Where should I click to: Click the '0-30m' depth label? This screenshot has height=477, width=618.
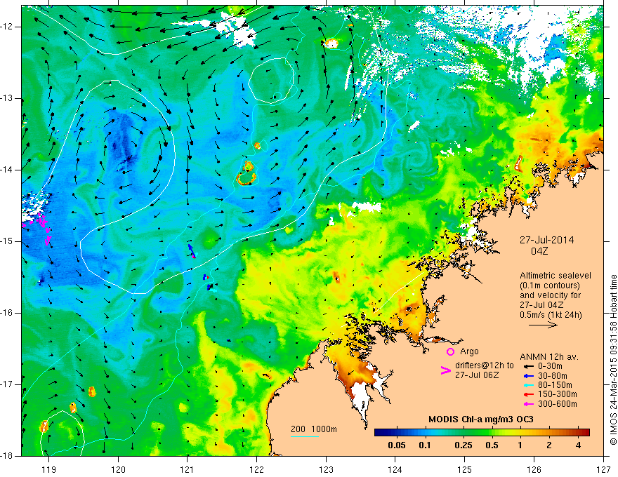point(550,366)
